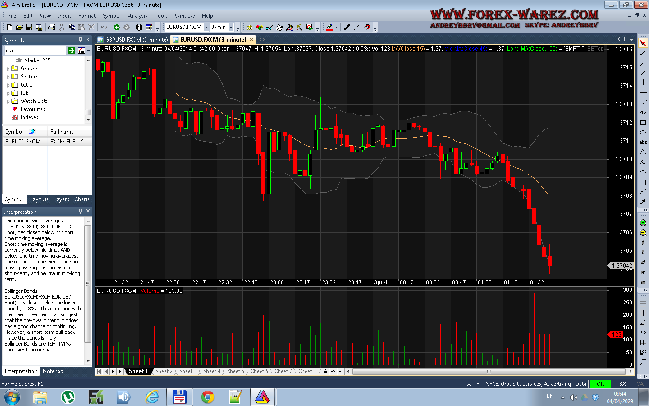
Task: Toggle the pin on Symbols panel
Action: (80, 40)
